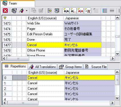Click the その他番号 translation cell
Screen dimensions: 121x107
click(82, 29)
